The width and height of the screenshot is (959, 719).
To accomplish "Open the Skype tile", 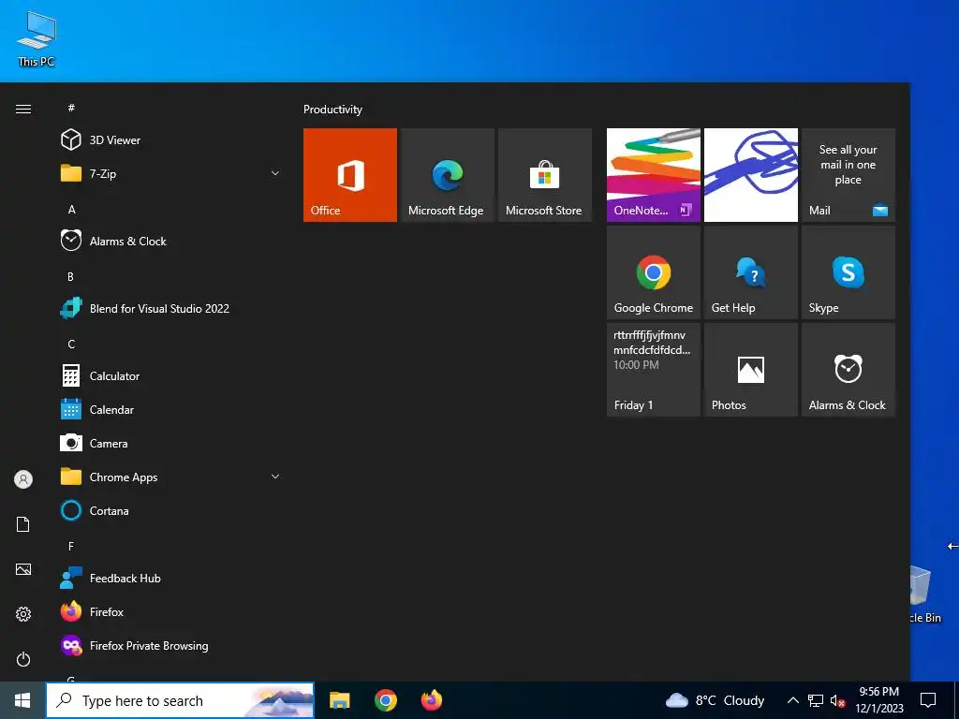I will (x=848, y=272).
